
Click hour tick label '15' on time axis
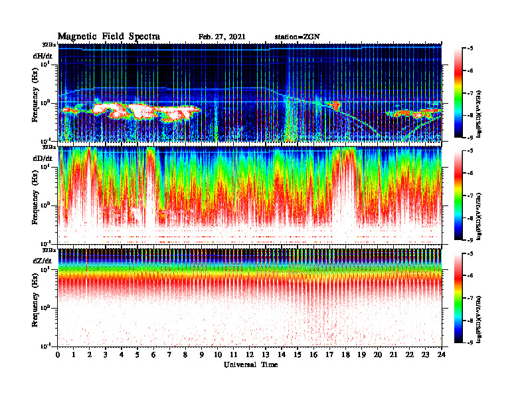click(298, 354)
